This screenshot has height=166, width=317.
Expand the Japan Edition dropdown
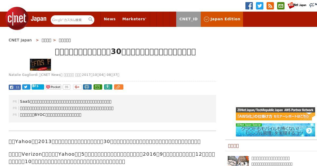[222, 19]
